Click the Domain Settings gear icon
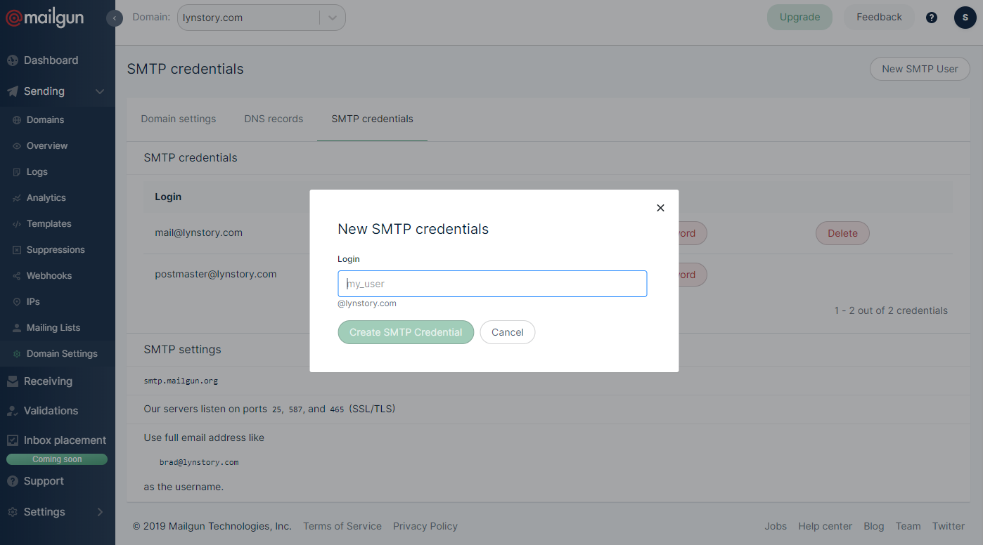The height and width of the screenshot is (545, 983). click(x=17, y=354)
